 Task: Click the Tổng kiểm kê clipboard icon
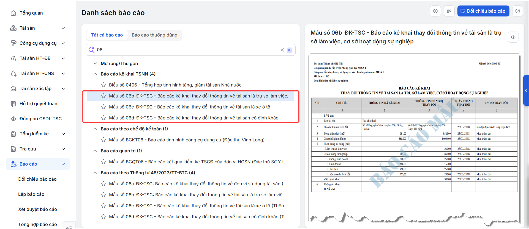pyautogui.click(x=13, y=134)
